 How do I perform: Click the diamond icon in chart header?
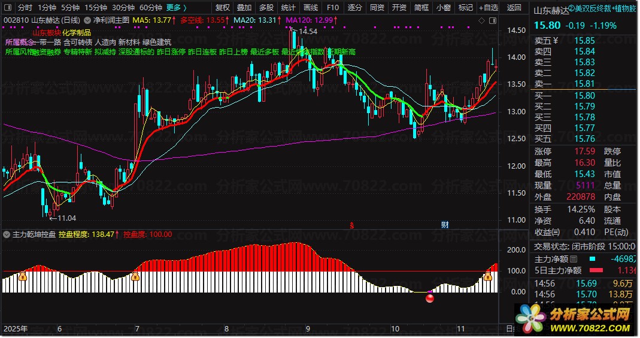coord(481,20)
